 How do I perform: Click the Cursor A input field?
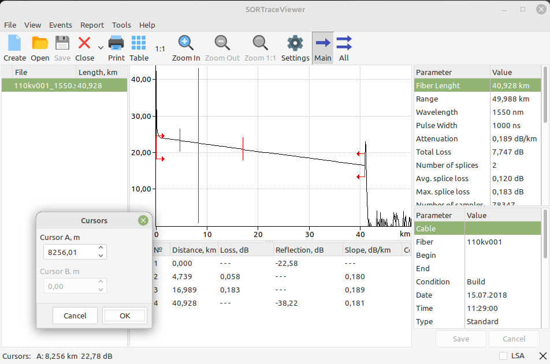69,252
